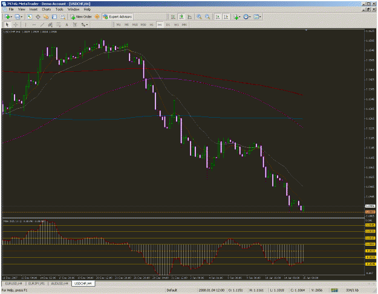Select the equidistant channel tool

50,25
